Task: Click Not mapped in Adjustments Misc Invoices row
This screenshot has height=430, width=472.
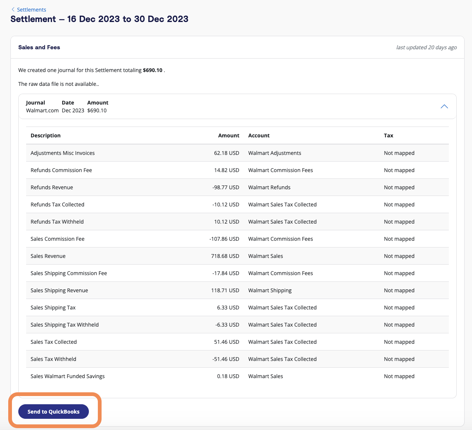Action: (x=399, y=153)
